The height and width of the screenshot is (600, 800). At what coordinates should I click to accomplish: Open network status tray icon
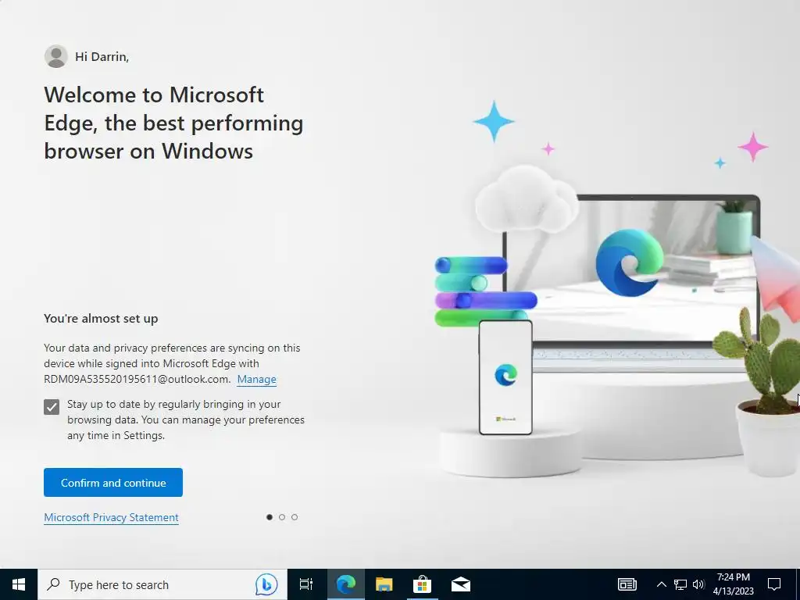coord(680,584)
